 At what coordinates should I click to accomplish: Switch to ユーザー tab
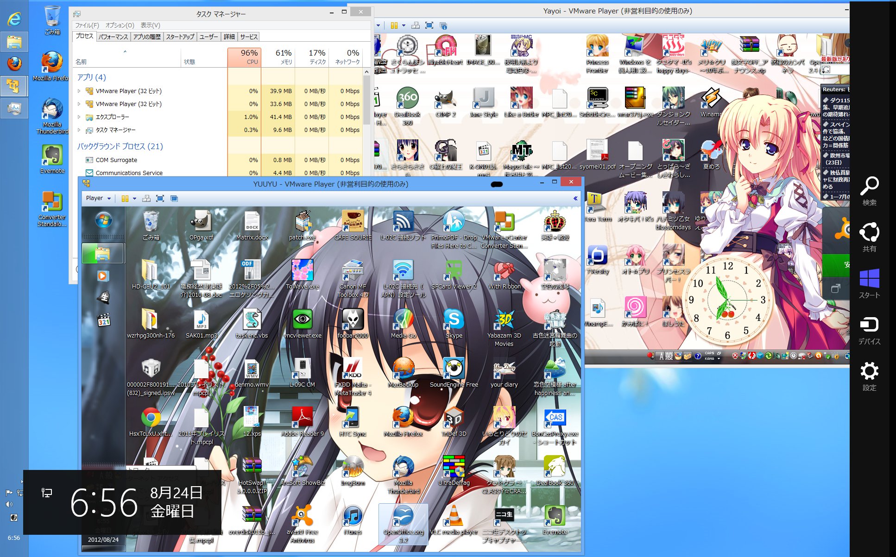208,37
